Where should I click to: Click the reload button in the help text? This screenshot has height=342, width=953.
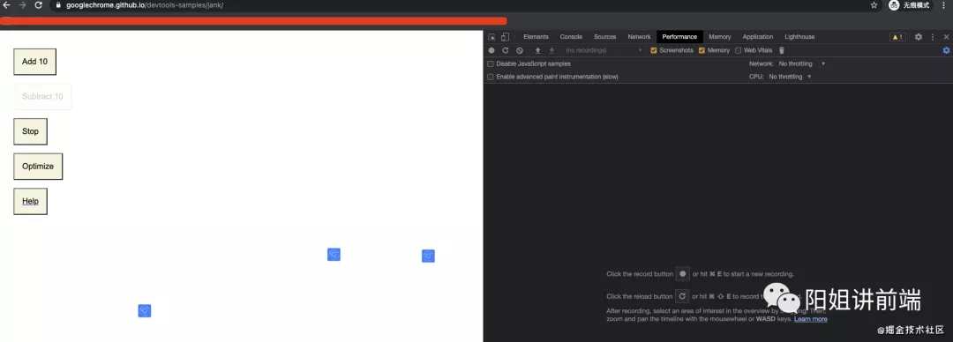[682, 296]
